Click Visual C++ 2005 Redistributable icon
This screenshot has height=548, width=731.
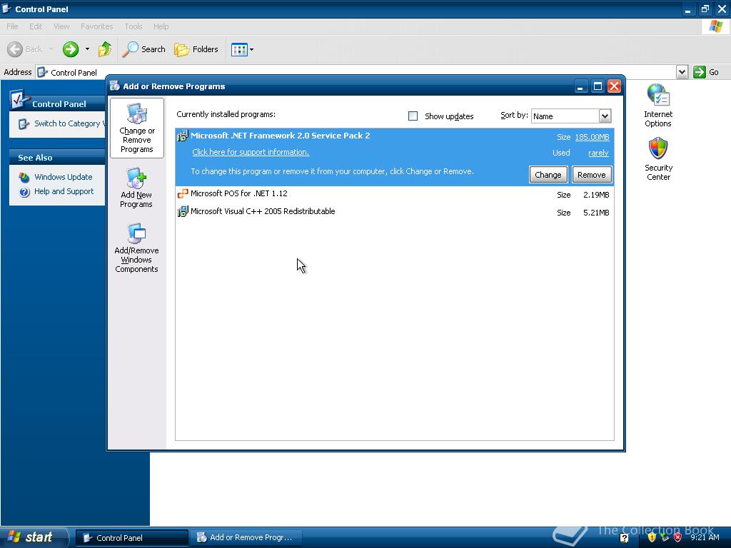pos(182,211)
